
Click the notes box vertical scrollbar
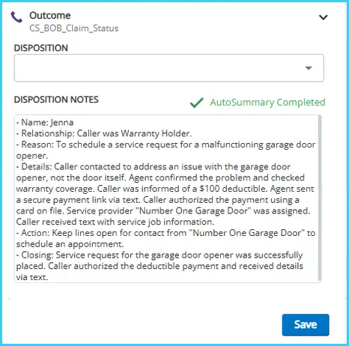[320, 198]
